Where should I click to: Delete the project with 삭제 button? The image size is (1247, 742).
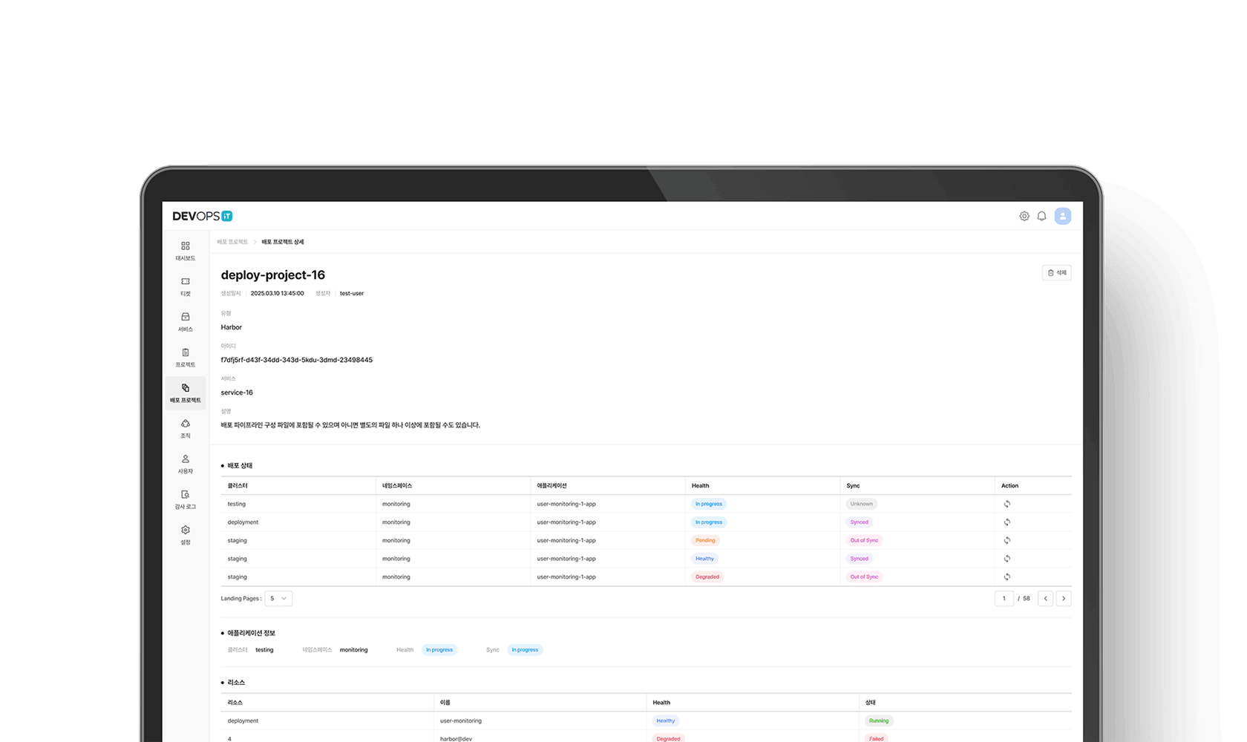pyautogui.click(x=1057, y=273)
